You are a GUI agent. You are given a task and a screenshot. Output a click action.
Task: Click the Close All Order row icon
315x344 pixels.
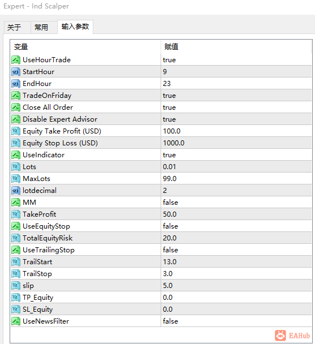point(16,107)
